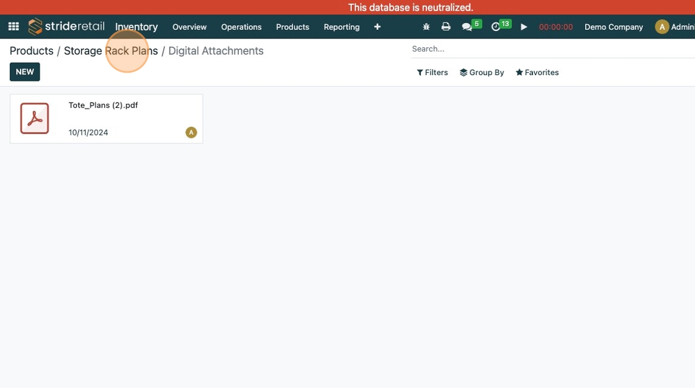
Task: Click the plus icon in navbar
Action: point(377,27)
